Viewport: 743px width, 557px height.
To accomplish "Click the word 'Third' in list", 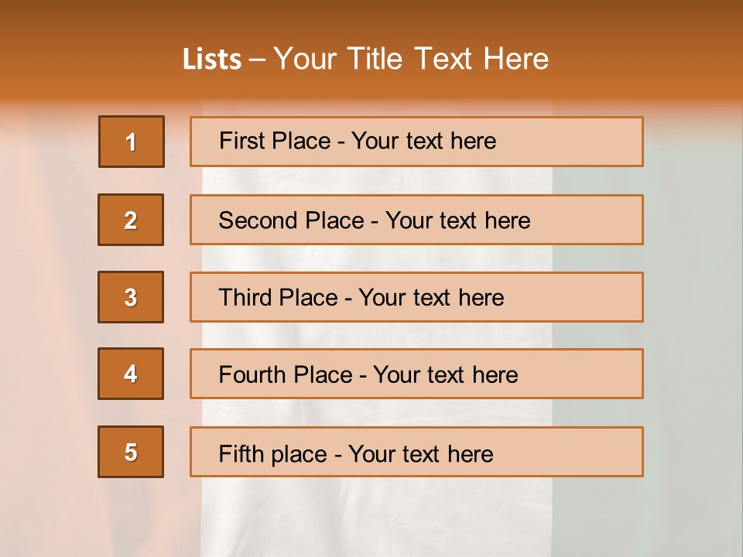I will point(242,298).
